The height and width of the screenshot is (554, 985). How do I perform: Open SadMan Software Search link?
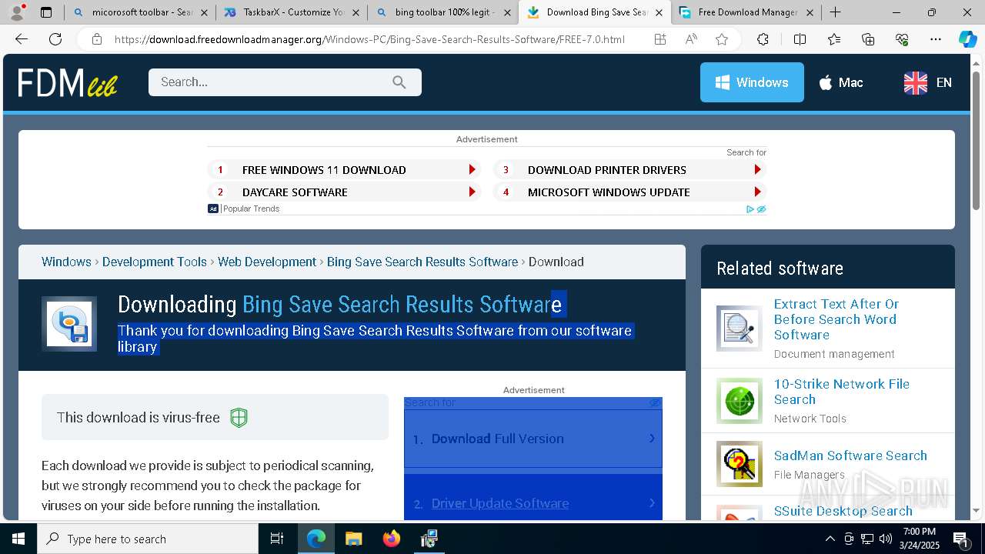(850, 456)
